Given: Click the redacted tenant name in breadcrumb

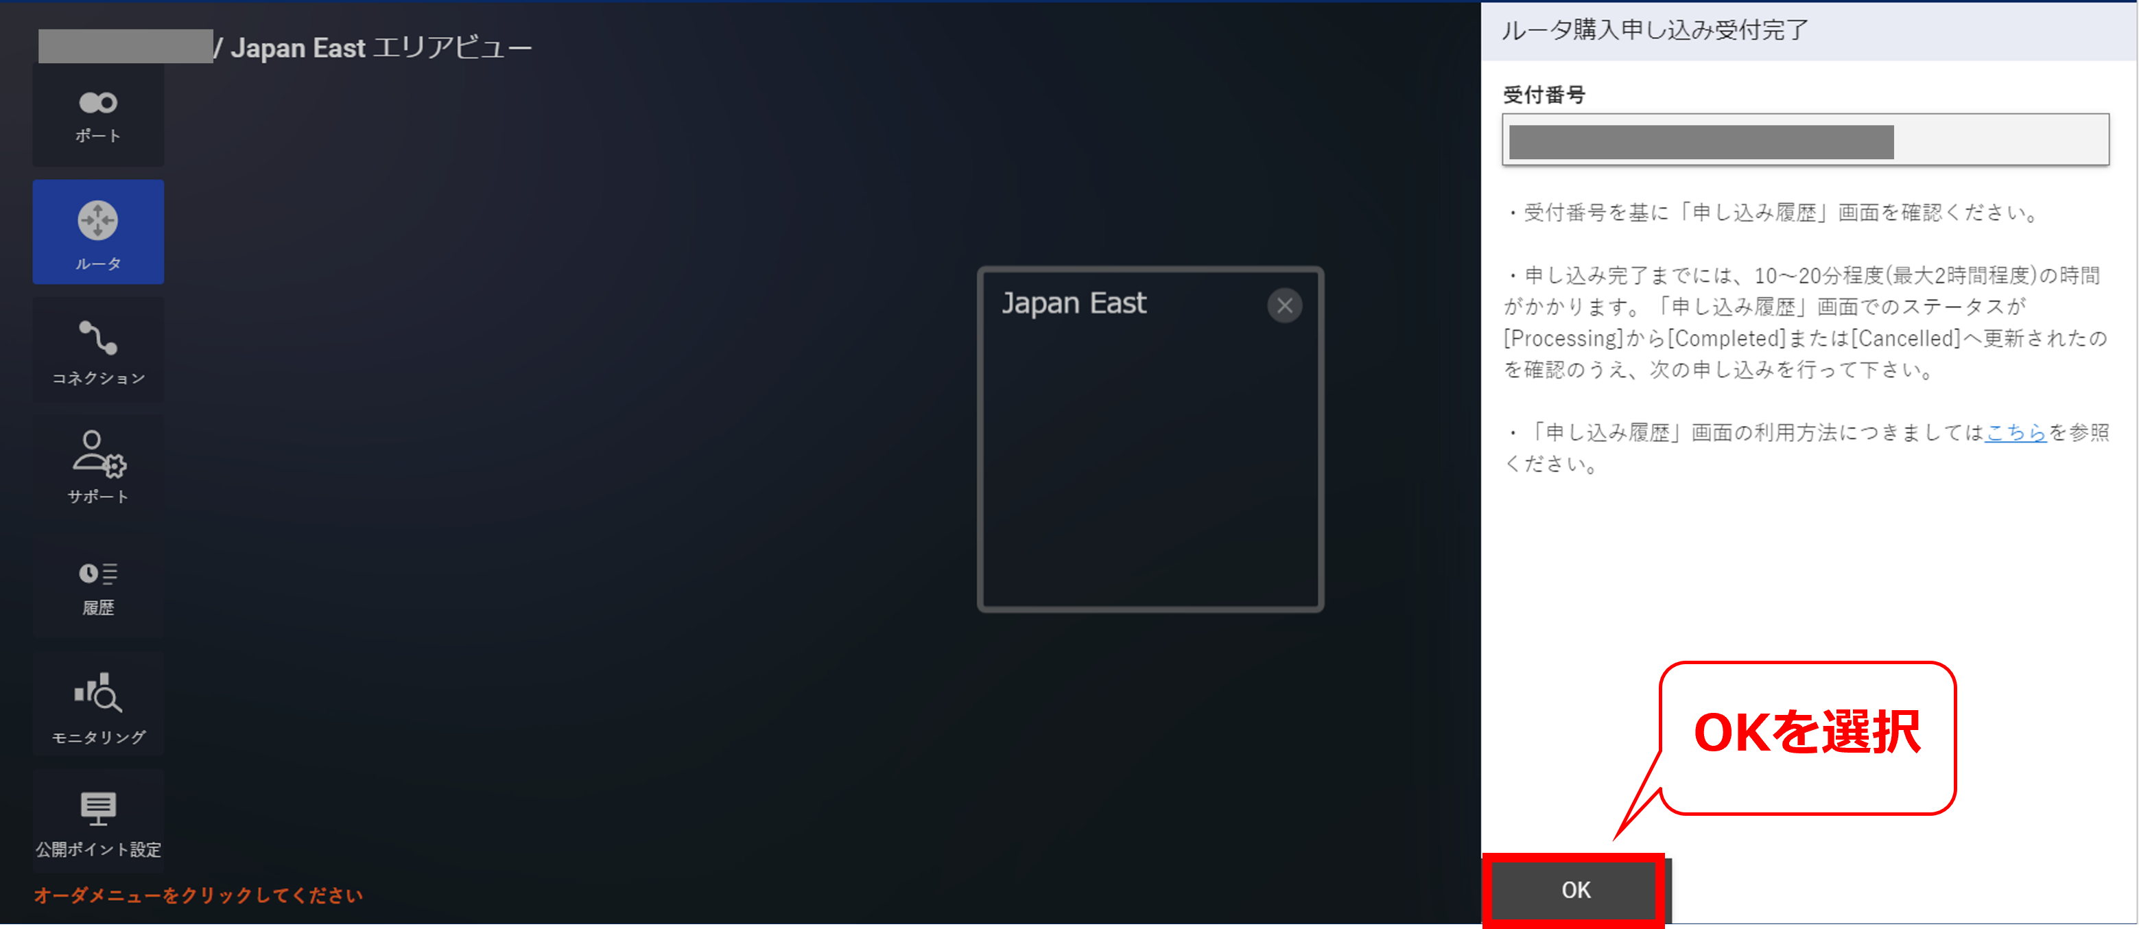Looking at the screenshot, I should click(x=125, y=47).
